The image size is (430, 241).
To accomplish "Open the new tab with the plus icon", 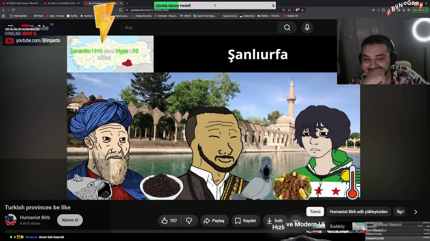I will pos(127,3).
